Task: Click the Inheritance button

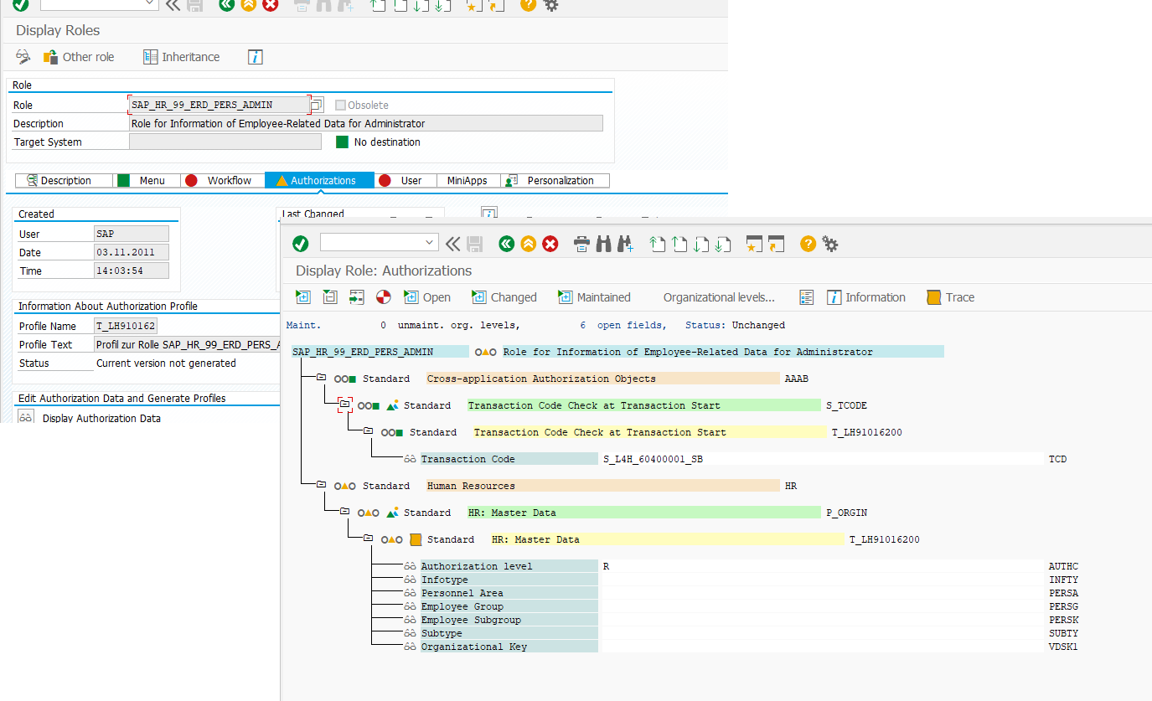Action: (181, 57)
